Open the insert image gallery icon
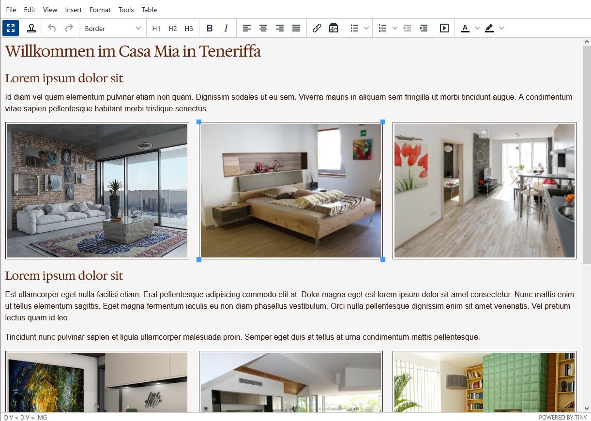 (333, 29)
